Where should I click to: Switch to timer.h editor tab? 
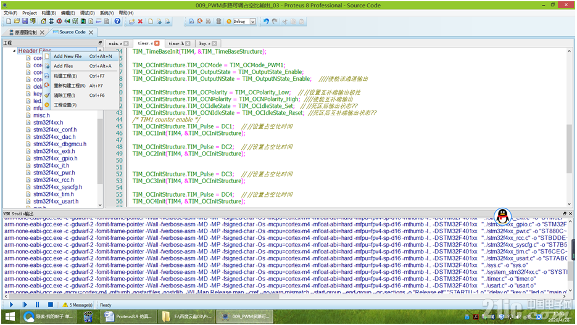(176, 43)
